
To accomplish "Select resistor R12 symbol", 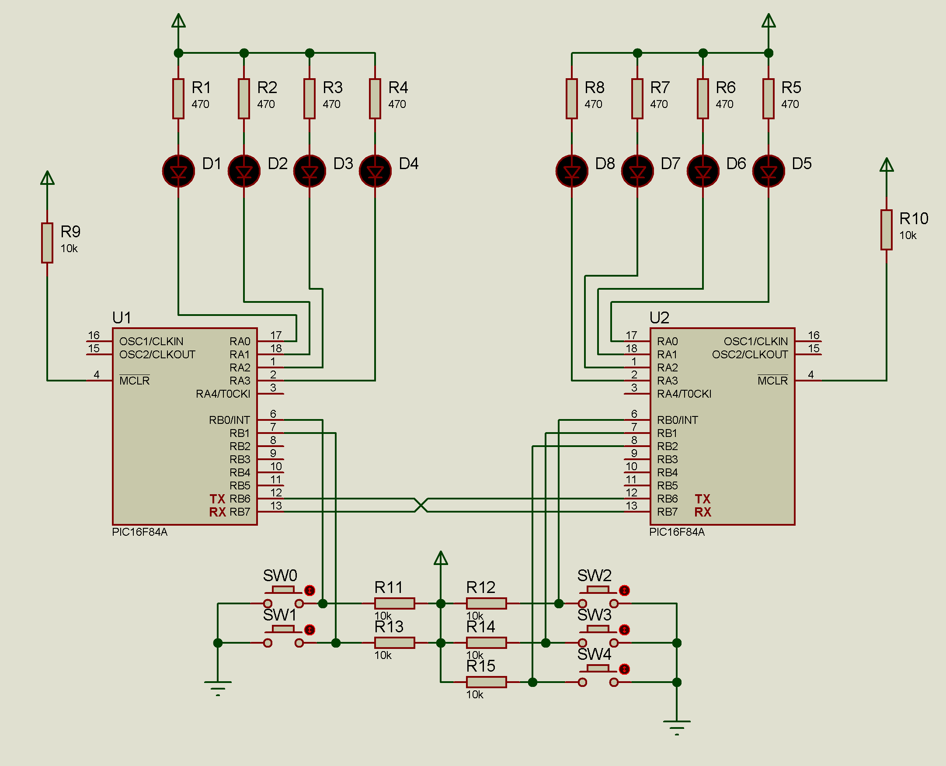I will coord(487,603).
